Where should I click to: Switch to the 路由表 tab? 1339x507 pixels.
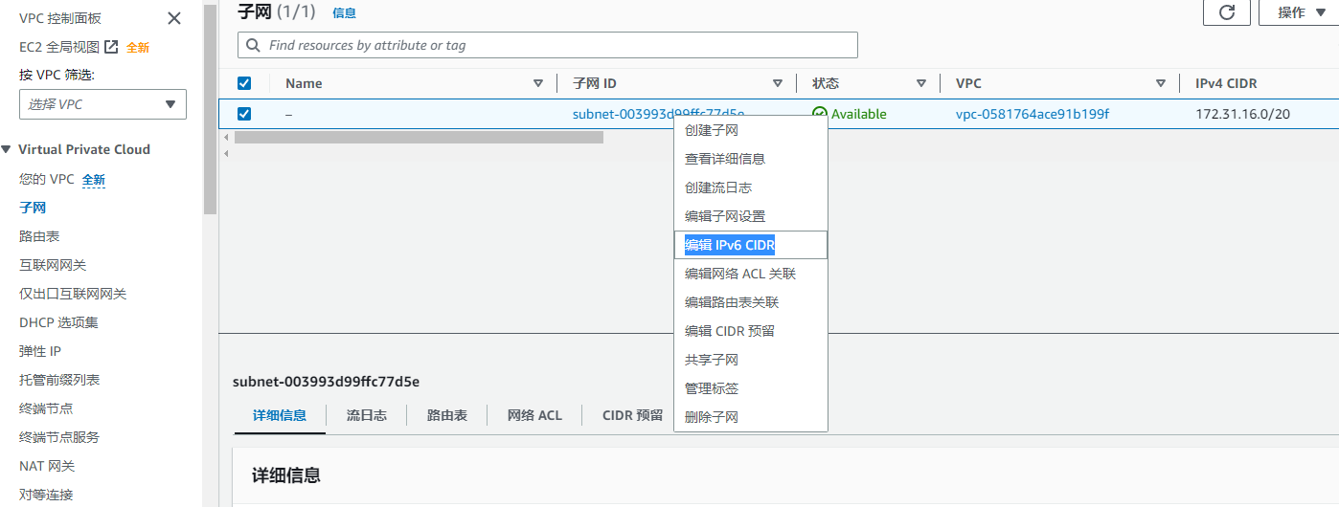(446, 415)
